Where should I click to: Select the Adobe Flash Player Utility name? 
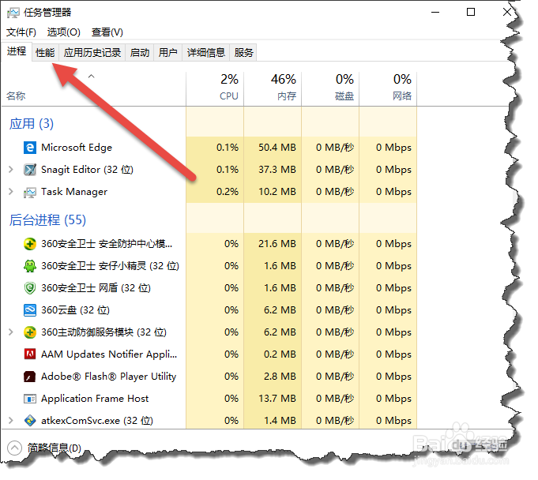pos(109,377)
